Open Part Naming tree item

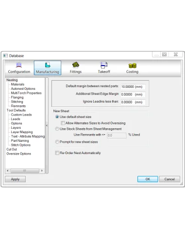click(20, 141)
